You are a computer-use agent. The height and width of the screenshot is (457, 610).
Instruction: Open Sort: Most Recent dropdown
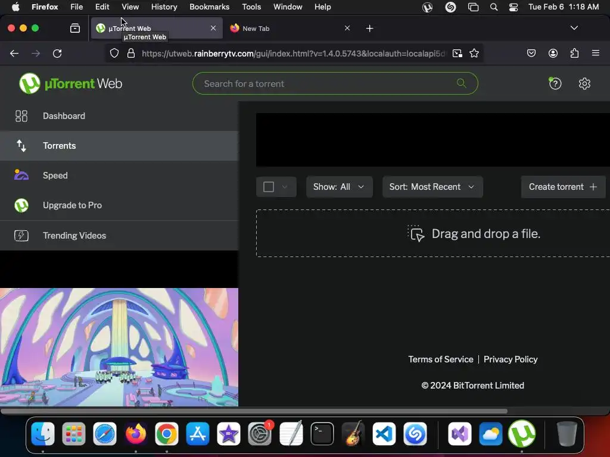[x=432, y=187]
